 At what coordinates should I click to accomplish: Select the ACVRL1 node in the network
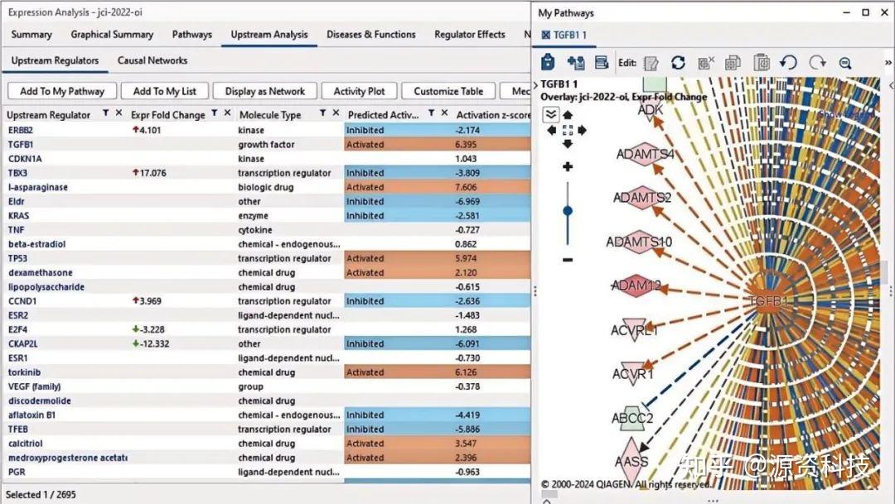click(x=634, y=330)
